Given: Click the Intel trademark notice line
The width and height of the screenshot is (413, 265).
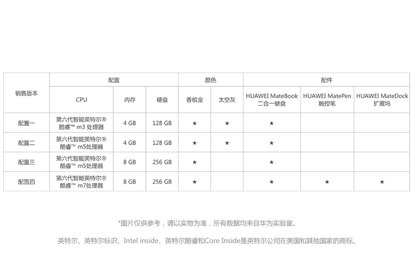Looking at the screenshot, I should pyautogui.click(x=206, y=241).
